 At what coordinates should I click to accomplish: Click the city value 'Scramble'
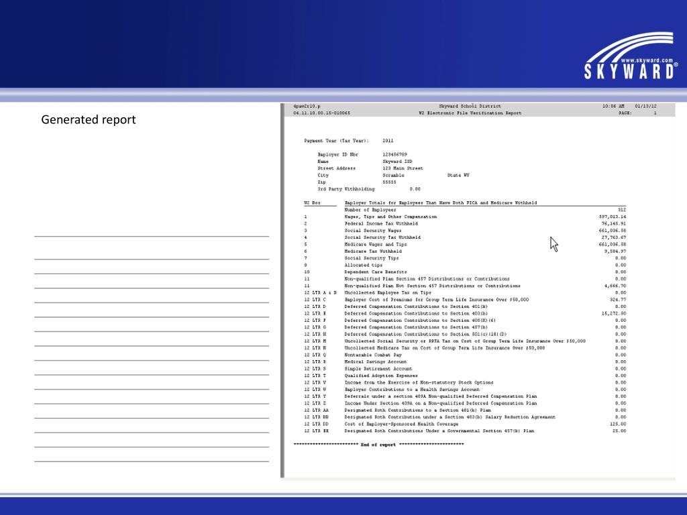tap(393, 175)
